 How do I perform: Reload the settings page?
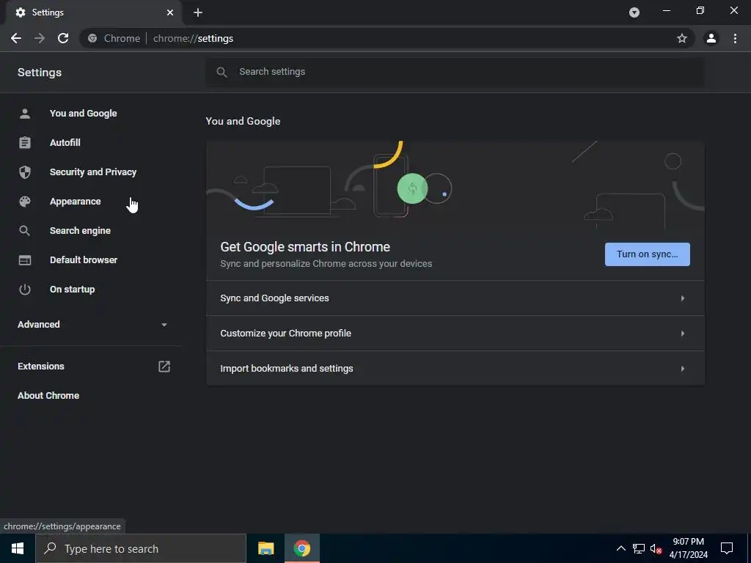[63, 38]
